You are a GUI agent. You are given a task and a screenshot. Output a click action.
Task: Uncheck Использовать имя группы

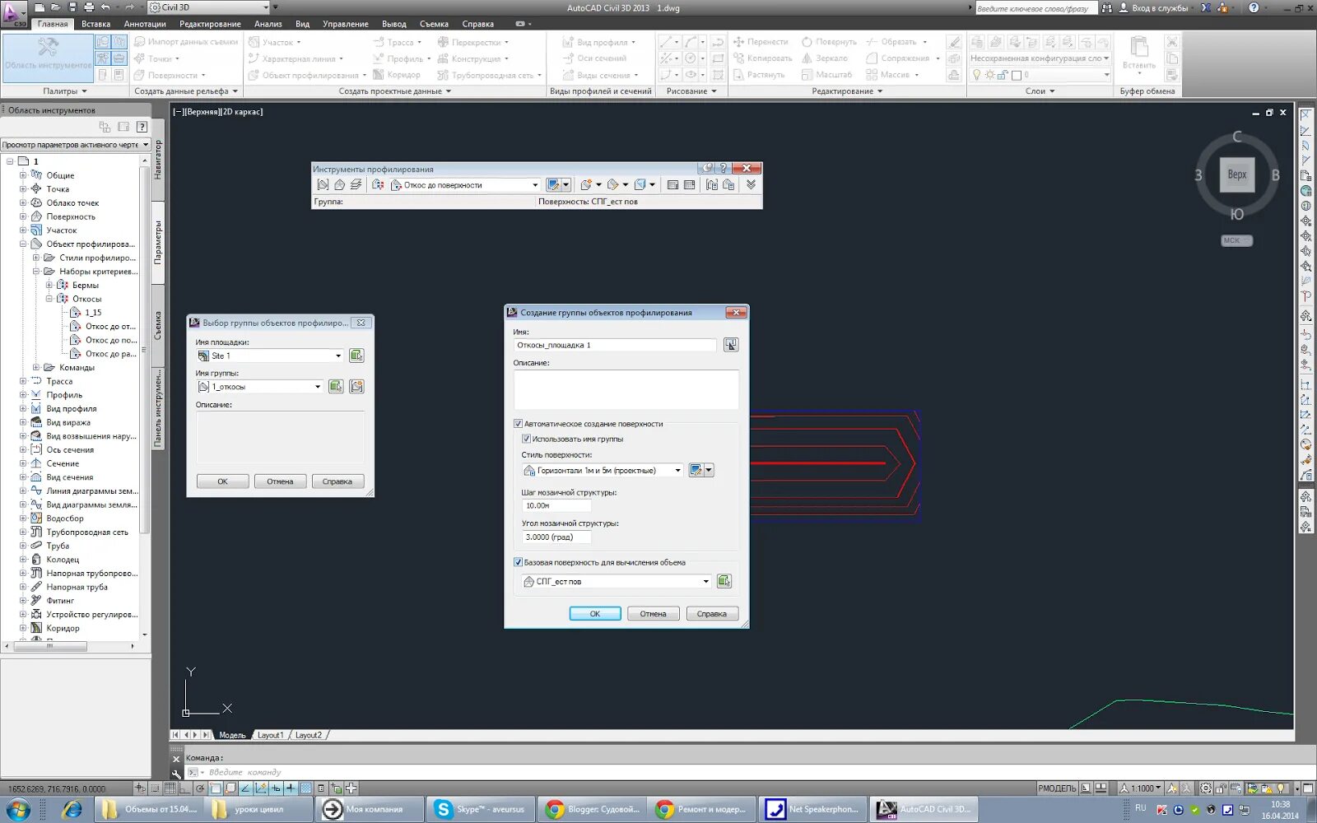pyautogui.click(x=527, y=439)
